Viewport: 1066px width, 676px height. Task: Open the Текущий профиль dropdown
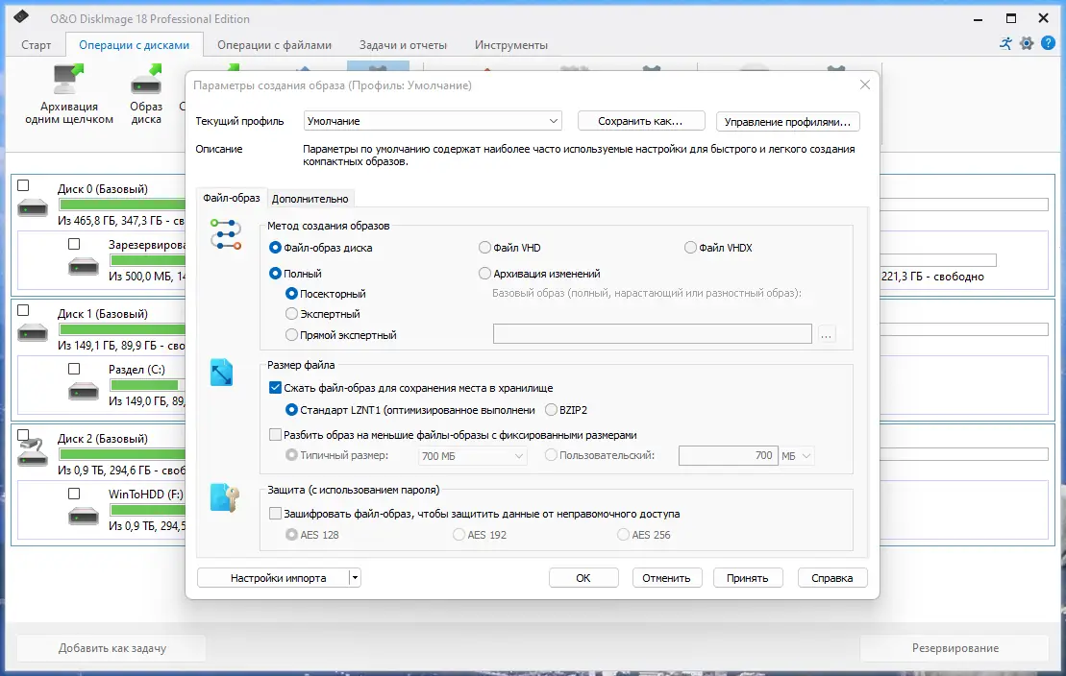[x=433, y=121]
